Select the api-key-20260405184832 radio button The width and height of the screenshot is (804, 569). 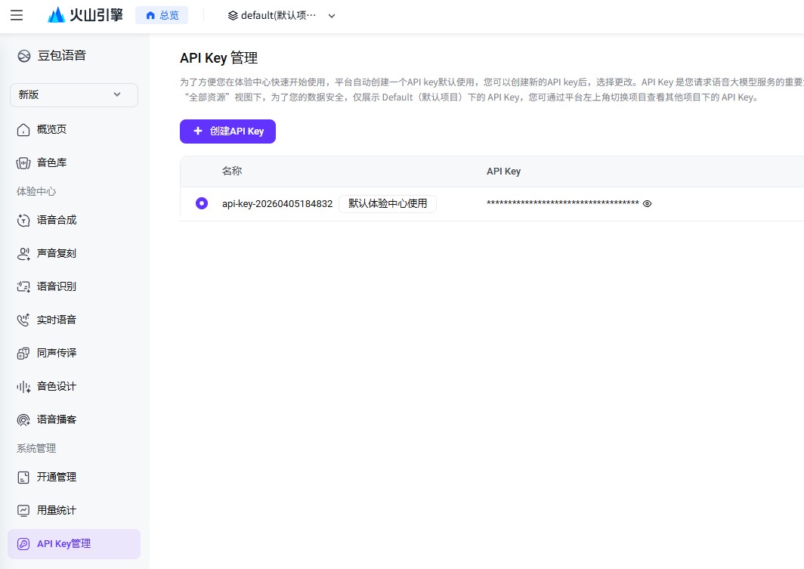pos(201,203)
